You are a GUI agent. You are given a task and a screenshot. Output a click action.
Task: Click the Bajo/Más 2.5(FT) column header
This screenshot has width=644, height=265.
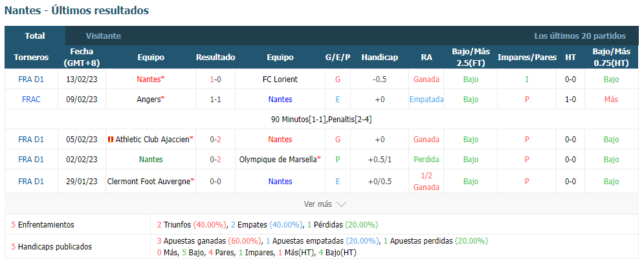(x=471, y=58)
